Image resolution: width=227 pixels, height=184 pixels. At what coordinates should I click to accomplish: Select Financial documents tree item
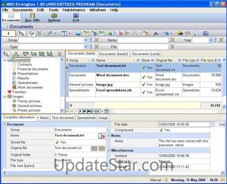(x=33, y=69)
